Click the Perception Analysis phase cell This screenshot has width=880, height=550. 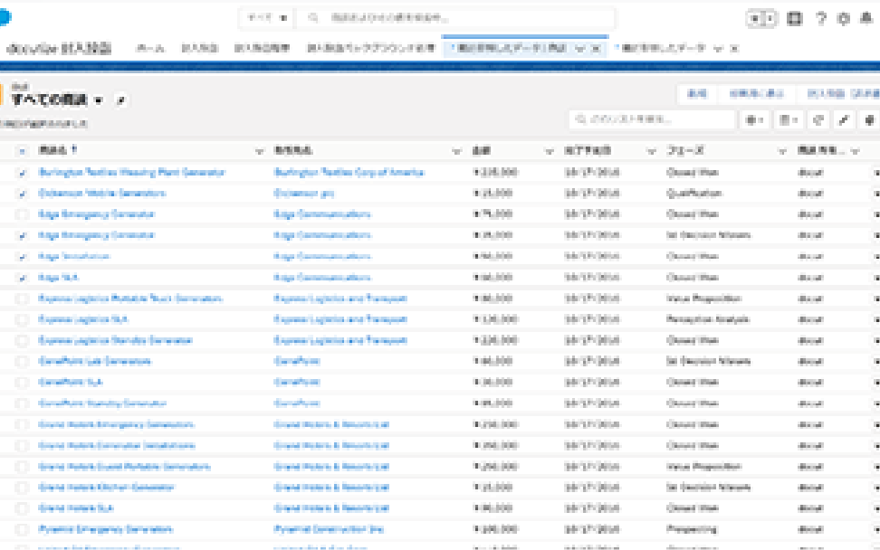click(708, 319)
